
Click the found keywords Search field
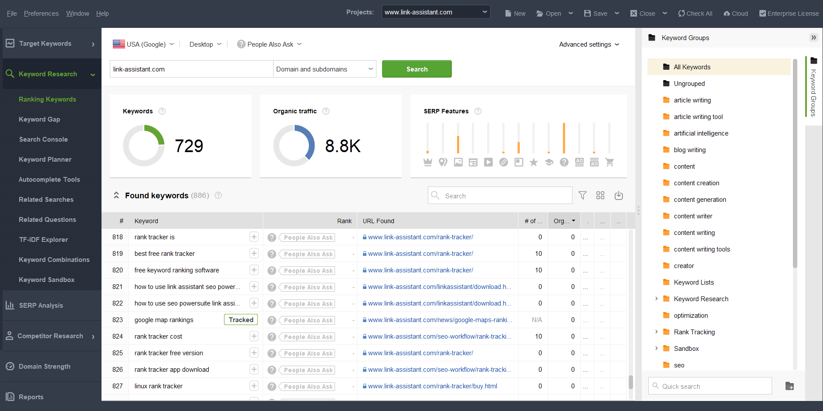click(x=500, y=195)
